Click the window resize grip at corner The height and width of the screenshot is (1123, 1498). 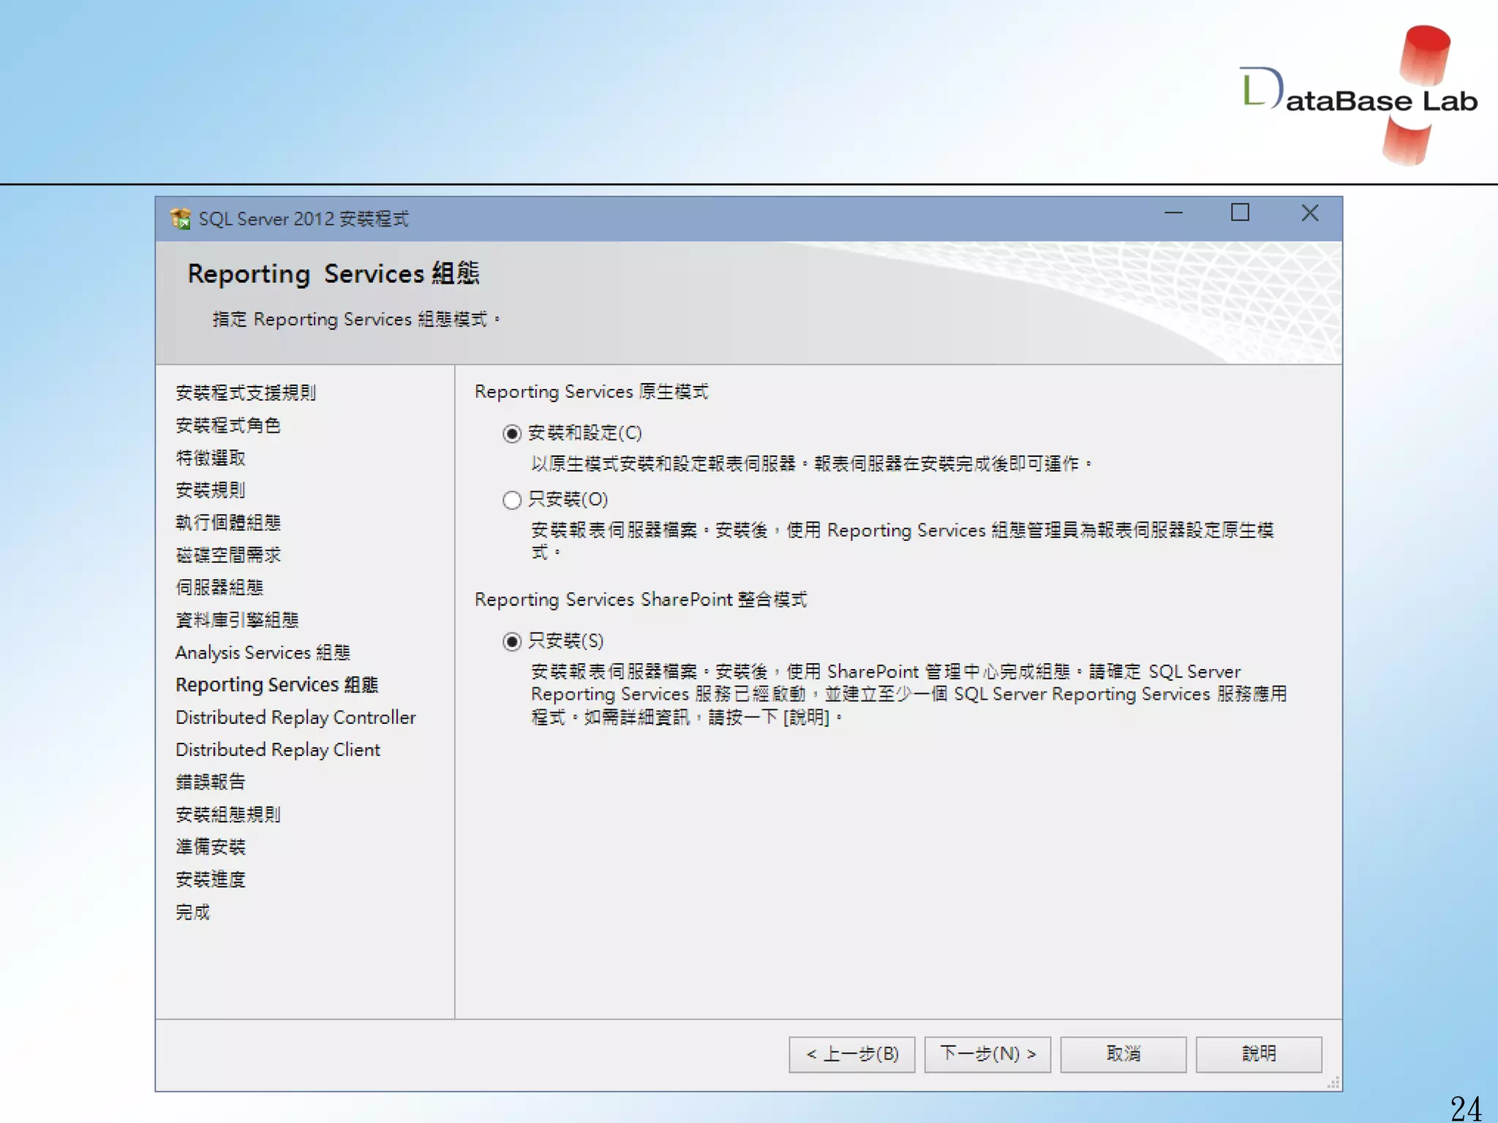click(1333, 1083)
